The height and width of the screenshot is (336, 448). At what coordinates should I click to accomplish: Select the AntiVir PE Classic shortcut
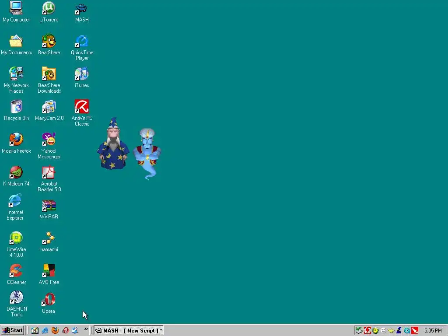click(x=82, y=113)
